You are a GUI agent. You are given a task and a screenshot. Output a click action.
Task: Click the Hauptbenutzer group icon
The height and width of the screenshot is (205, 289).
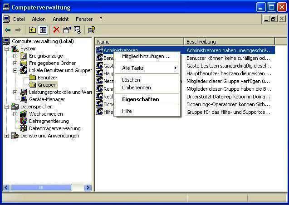coord(99,73)
